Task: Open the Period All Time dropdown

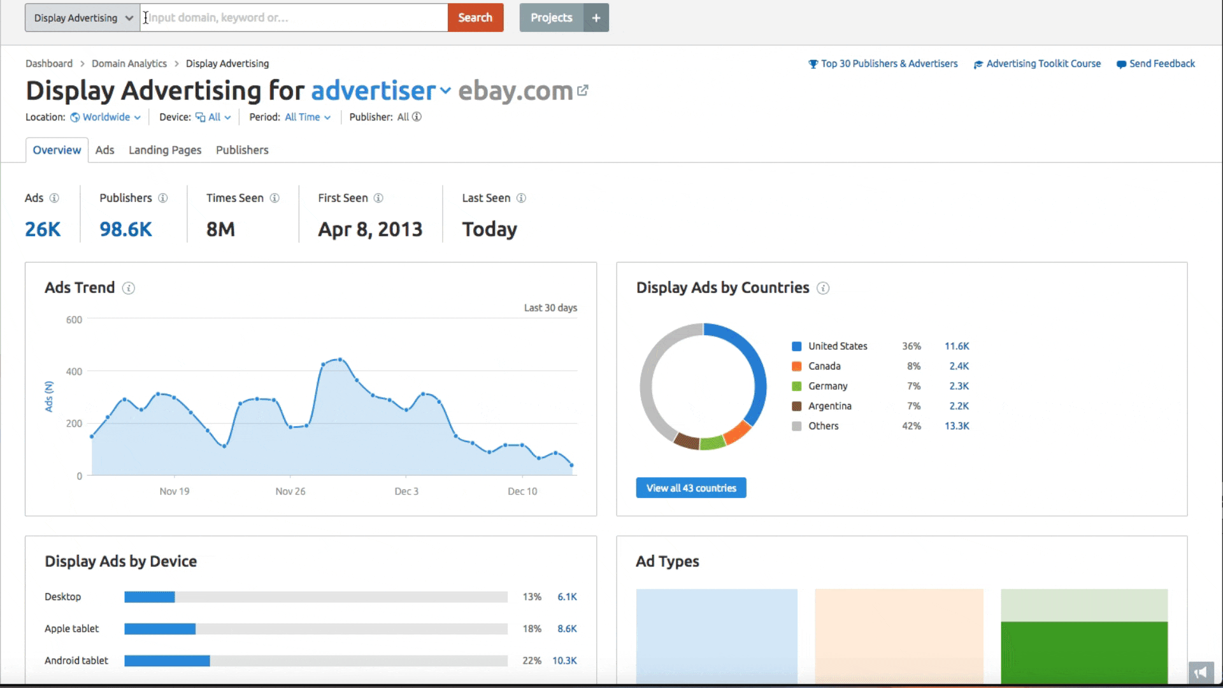Action: (308, 117)
